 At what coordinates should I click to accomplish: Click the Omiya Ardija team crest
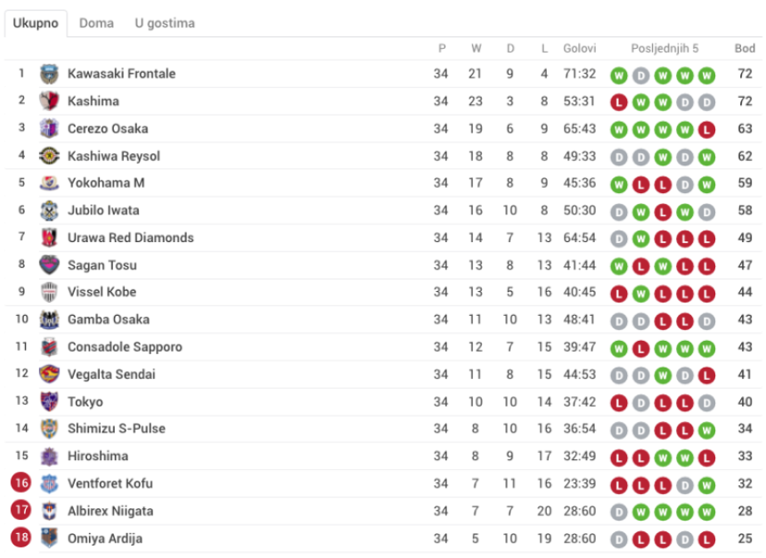49,538
